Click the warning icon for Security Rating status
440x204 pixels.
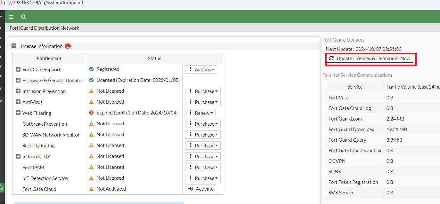[91, 145]
